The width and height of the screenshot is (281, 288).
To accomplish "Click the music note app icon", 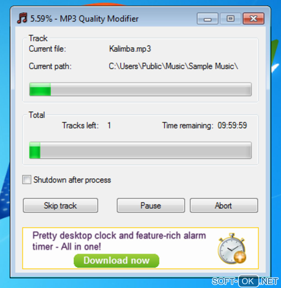I will [22, 18].
